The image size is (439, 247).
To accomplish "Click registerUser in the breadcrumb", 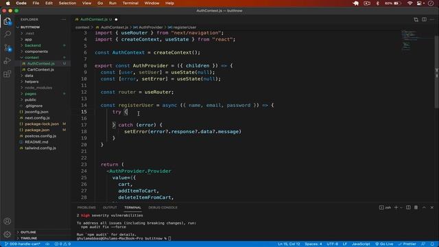I will (x=185, y=27).
